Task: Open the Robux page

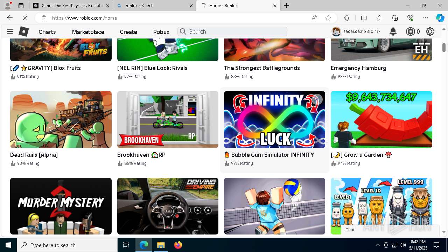Action: point(161,31)
